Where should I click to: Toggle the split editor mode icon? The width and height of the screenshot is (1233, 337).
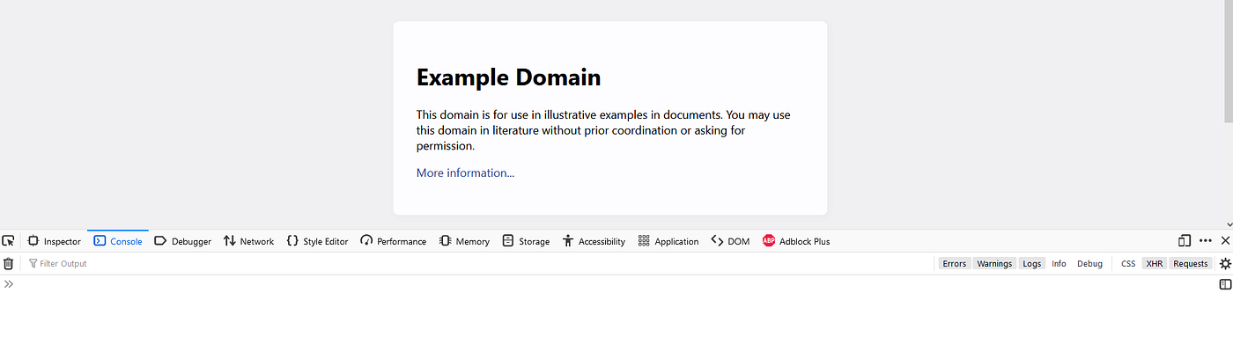tap(1225, 284)
